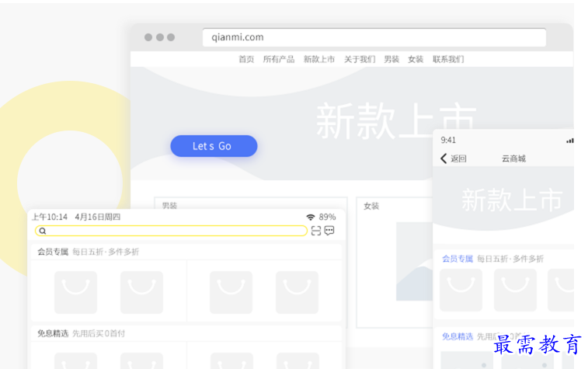Click the qianmi.com address bar
Image resolution: width=588 pixels, height=369 pixels.
(374, 37)
